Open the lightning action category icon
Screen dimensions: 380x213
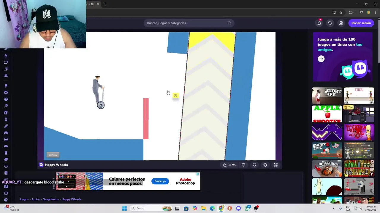(x=6, y=86)
